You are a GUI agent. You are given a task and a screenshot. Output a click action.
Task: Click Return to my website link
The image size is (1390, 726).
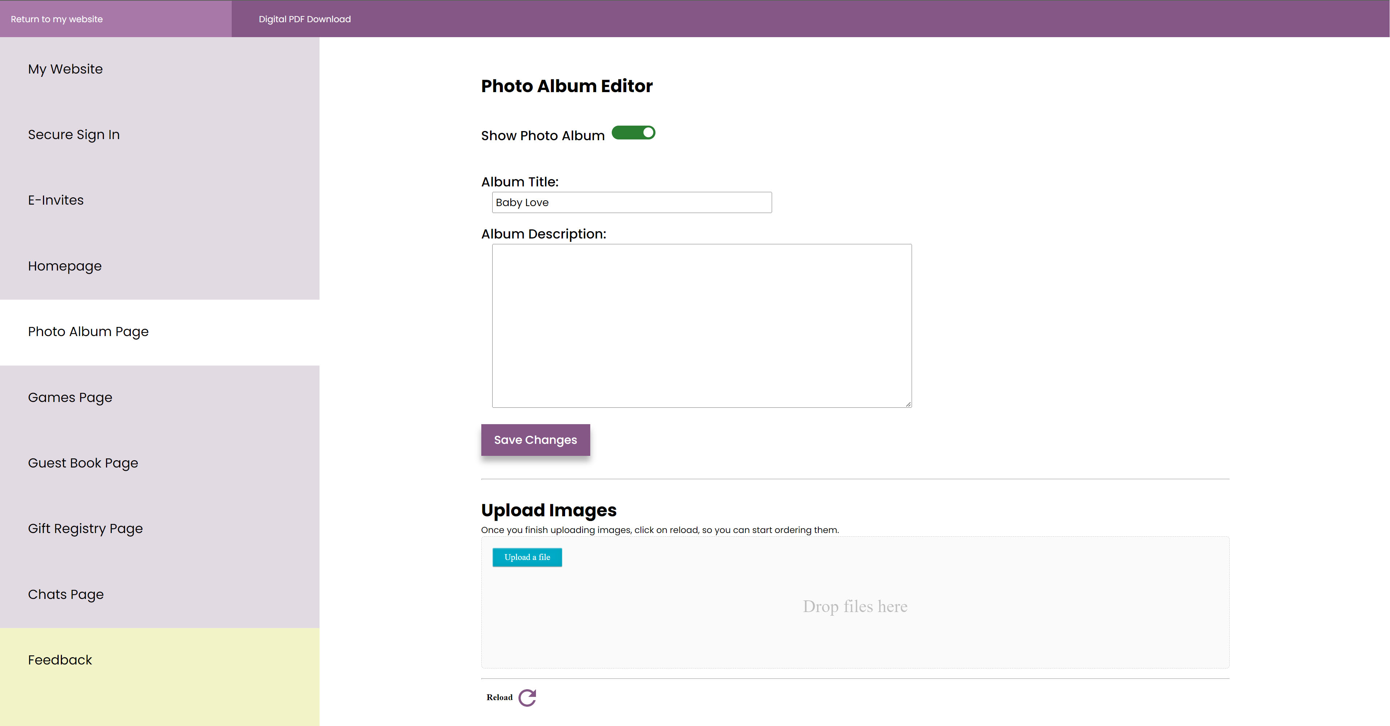57,19
